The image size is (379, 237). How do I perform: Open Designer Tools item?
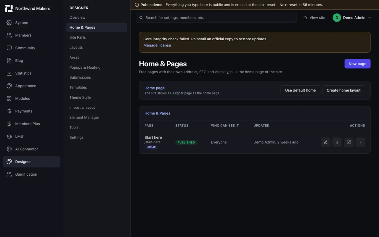[x=74, y=127]
